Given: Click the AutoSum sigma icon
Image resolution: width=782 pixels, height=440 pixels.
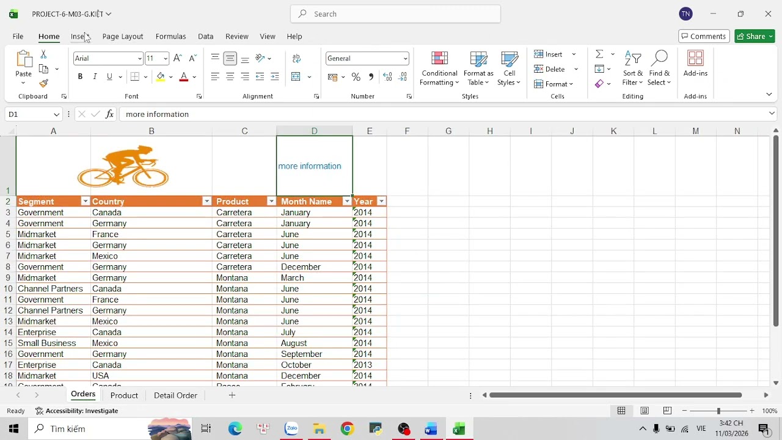Looking at the screenshot, I should pyautogui.click(x=600, y=54).
